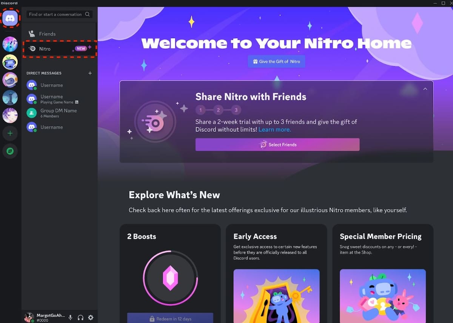The height and width of the screenshot is (323, 453).
Task: Open Special Member Pricing card illustration
Action: (383, 296)
